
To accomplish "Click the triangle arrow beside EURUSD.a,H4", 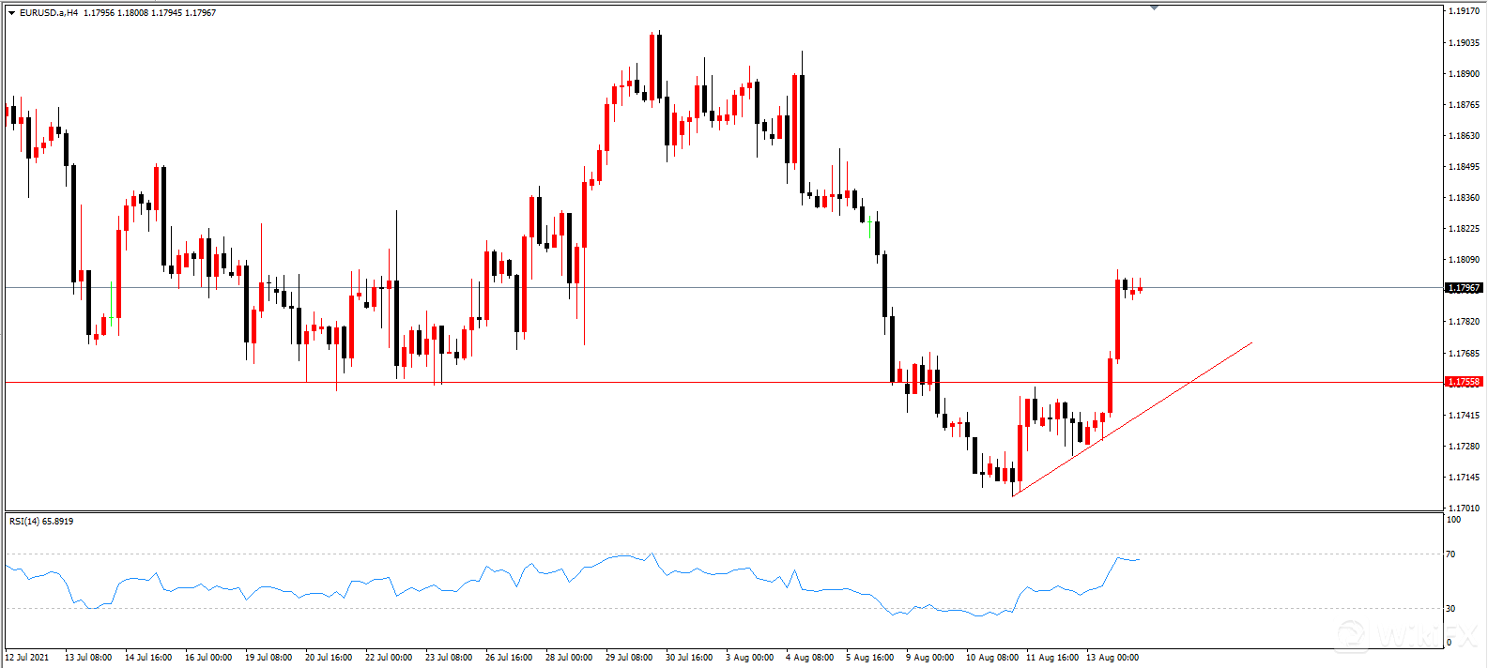I will [x=11, y=13].
